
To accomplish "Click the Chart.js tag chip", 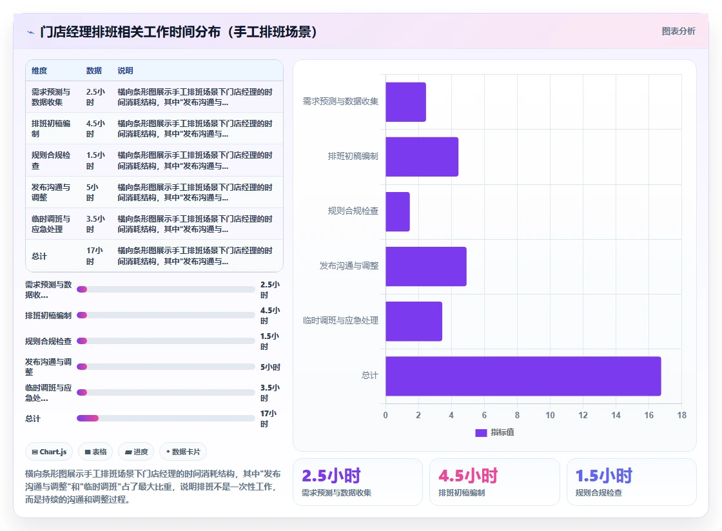I will 49,452.
